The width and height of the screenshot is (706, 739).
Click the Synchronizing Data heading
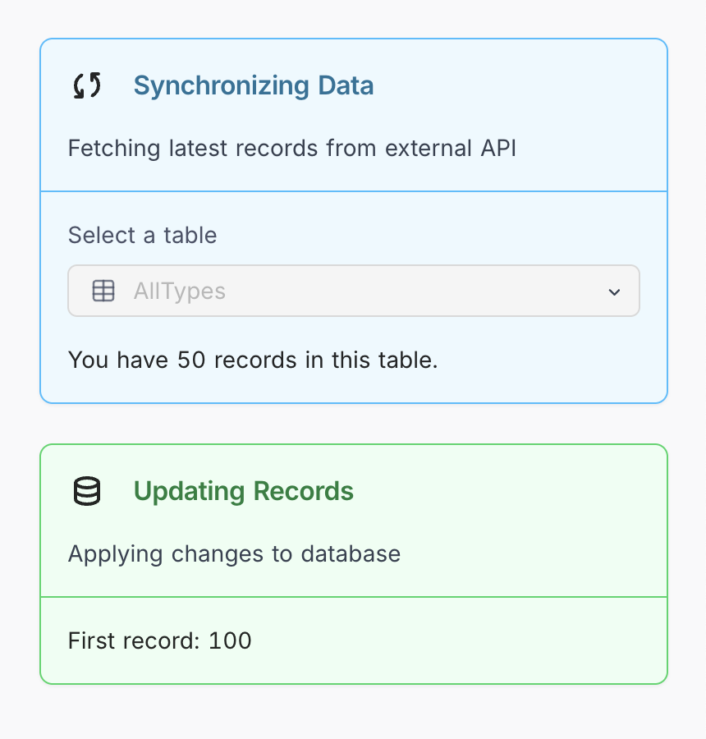pos(253,85)
